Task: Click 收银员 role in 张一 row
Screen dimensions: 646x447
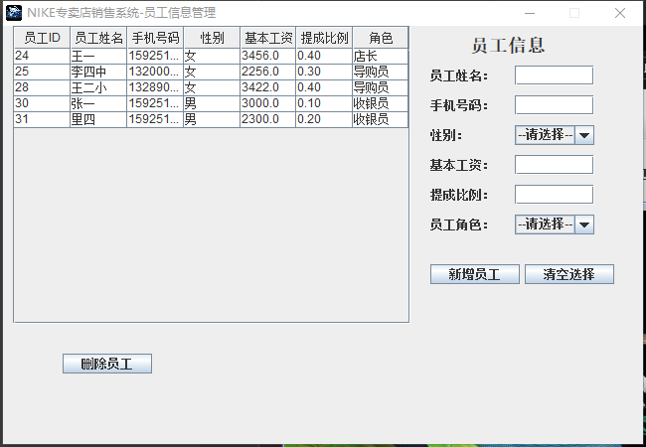Action: point(381,103)
